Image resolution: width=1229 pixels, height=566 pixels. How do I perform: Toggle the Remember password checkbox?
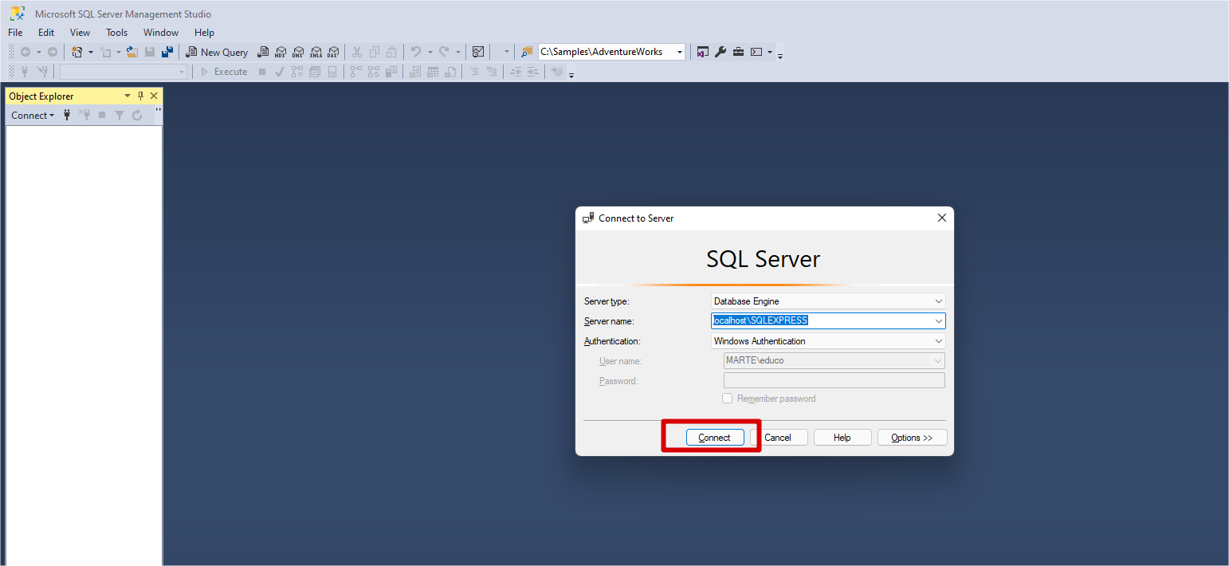727,399
